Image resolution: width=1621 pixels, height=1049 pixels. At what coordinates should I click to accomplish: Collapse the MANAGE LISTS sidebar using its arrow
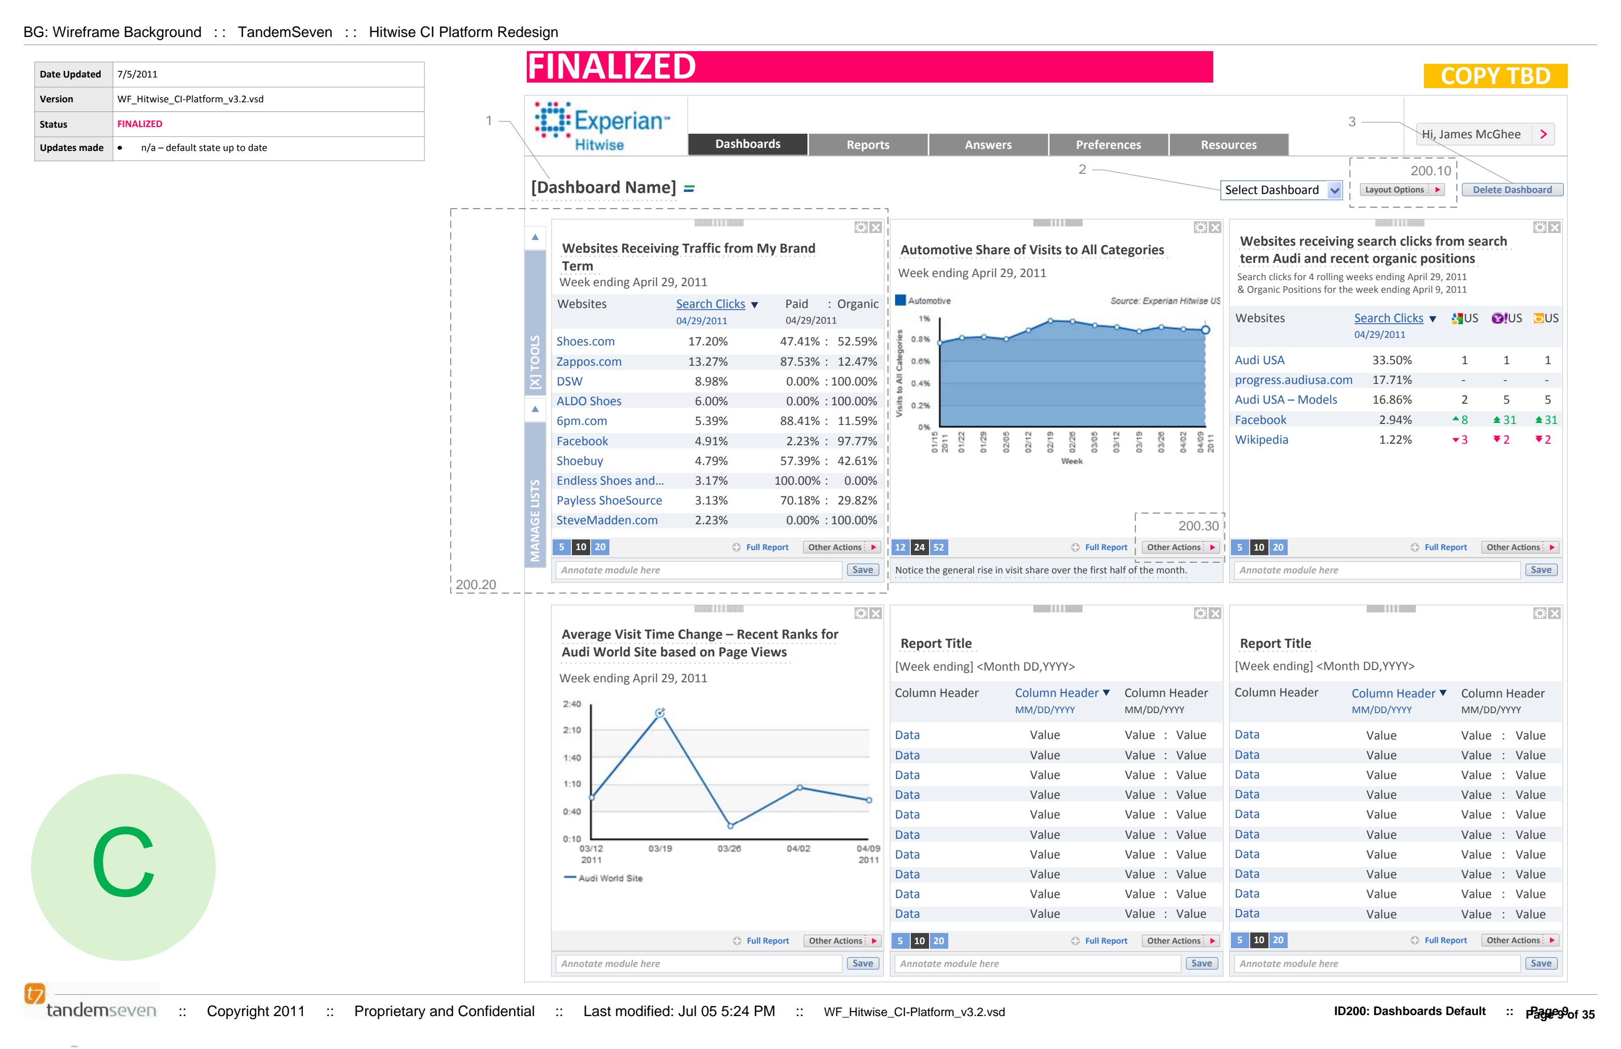click(x=535, y=409)
